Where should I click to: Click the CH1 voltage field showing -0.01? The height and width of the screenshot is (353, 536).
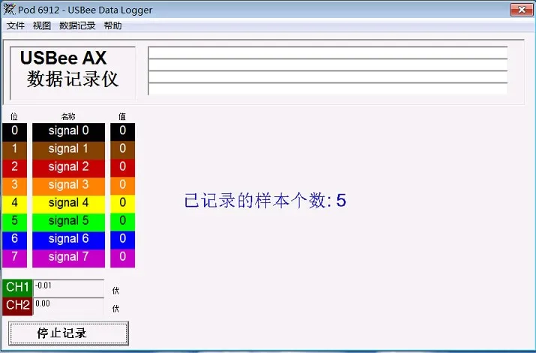pos(68,289)
